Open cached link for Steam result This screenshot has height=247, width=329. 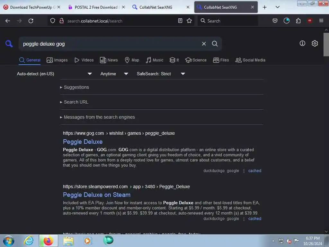pyautogui.click(x=255, y=219)
